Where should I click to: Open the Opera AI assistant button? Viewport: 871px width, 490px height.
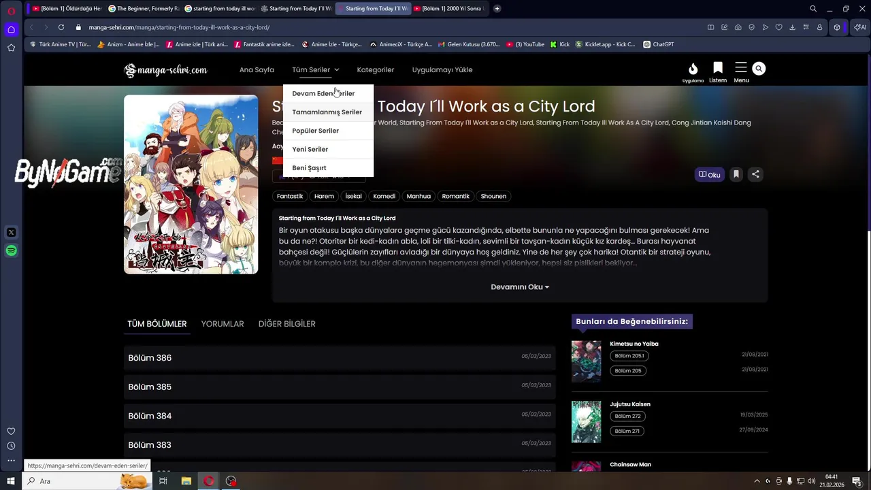click(859, 27)
